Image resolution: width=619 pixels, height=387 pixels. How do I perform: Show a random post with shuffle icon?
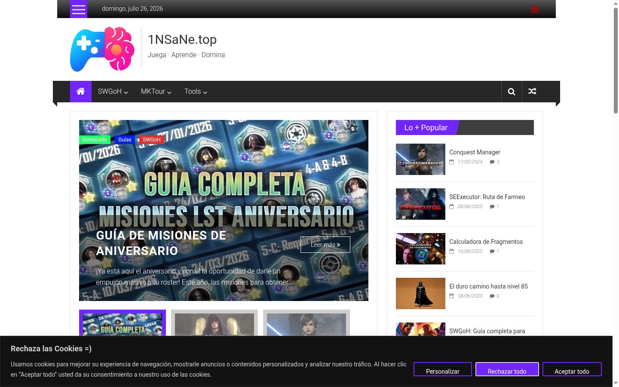[532, 92]
